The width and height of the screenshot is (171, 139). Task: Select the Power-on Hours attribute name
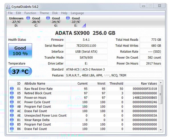point(35,97)
